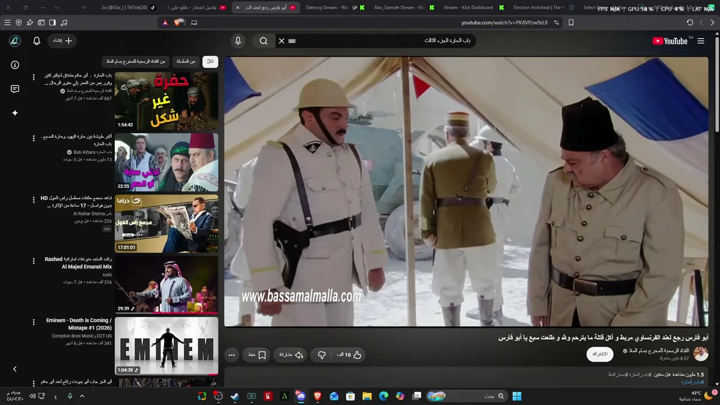The width and height of the screenshot is (720, 405).
Task: Open Brave Shields lion icon
Action: click(179, 22)
